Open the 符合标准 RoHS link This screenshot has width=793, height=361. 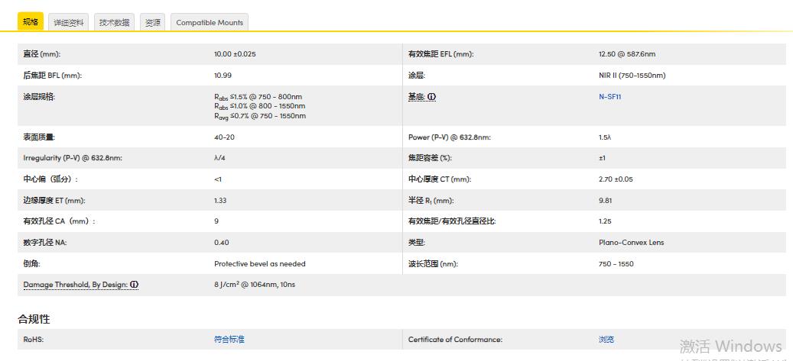click(x=229, y=340)
